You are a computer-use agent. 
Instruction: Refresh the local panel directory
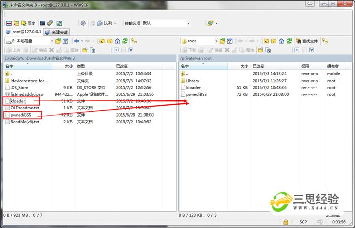(125, 41)
